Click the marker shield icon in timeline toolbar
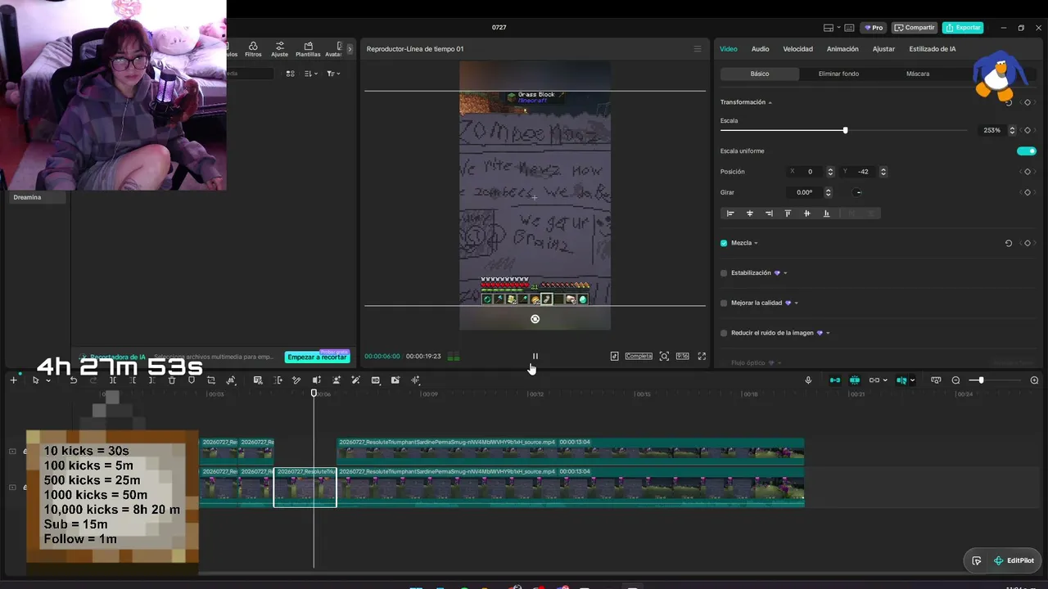Image resolution: width=1048 pixels, height=589 pixels. [192, 380]
